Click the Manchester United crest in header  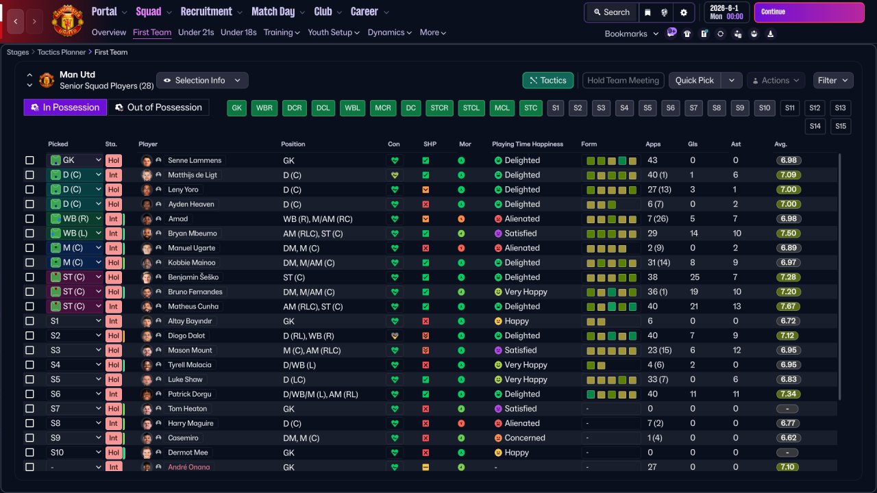click(67, 21)
